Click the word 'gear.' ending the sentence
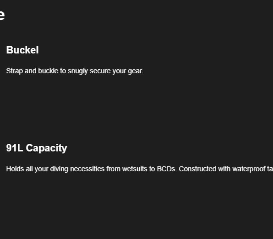Image resolution: width=273 pixels, height=239 pixels. click(136, 71)
